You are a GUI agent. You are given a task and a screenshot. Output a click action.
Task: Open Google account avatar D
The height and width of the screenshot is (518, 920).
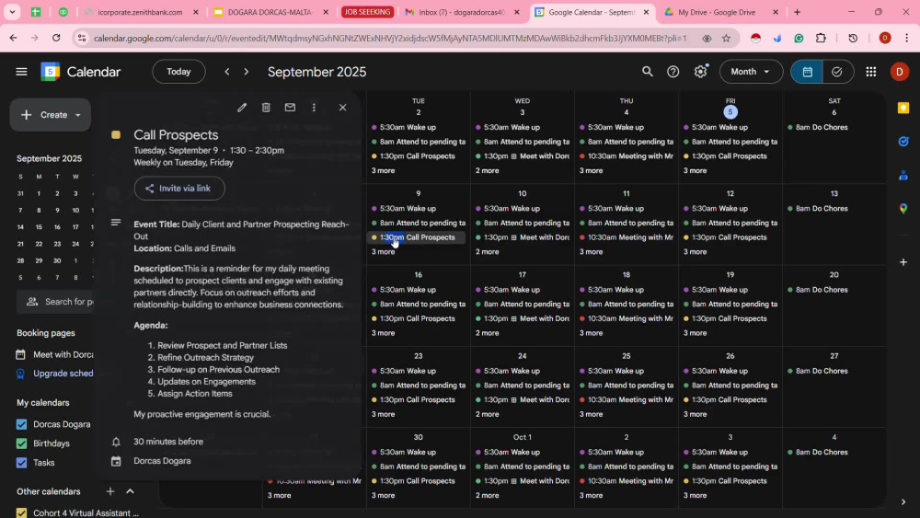click(899, 72)
